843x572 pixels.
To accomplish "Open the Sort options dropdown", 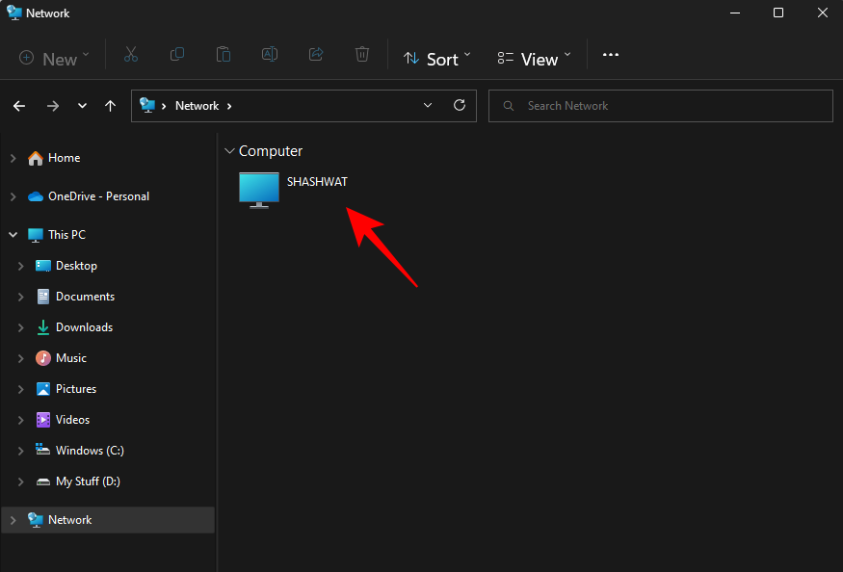I will click(x=436, y=58).
